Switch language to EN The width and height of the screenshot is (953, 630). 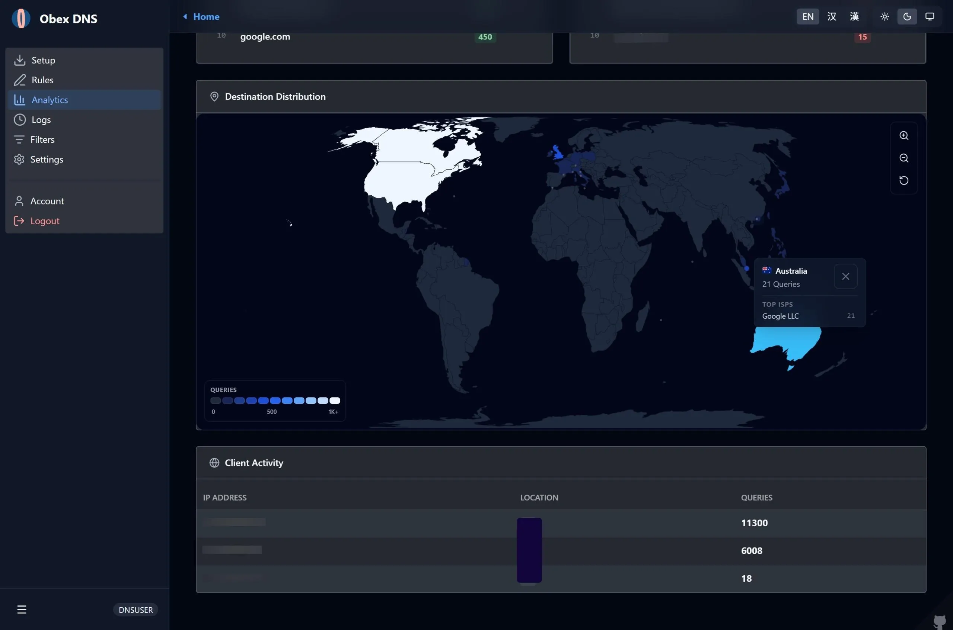tap(807, 16)
